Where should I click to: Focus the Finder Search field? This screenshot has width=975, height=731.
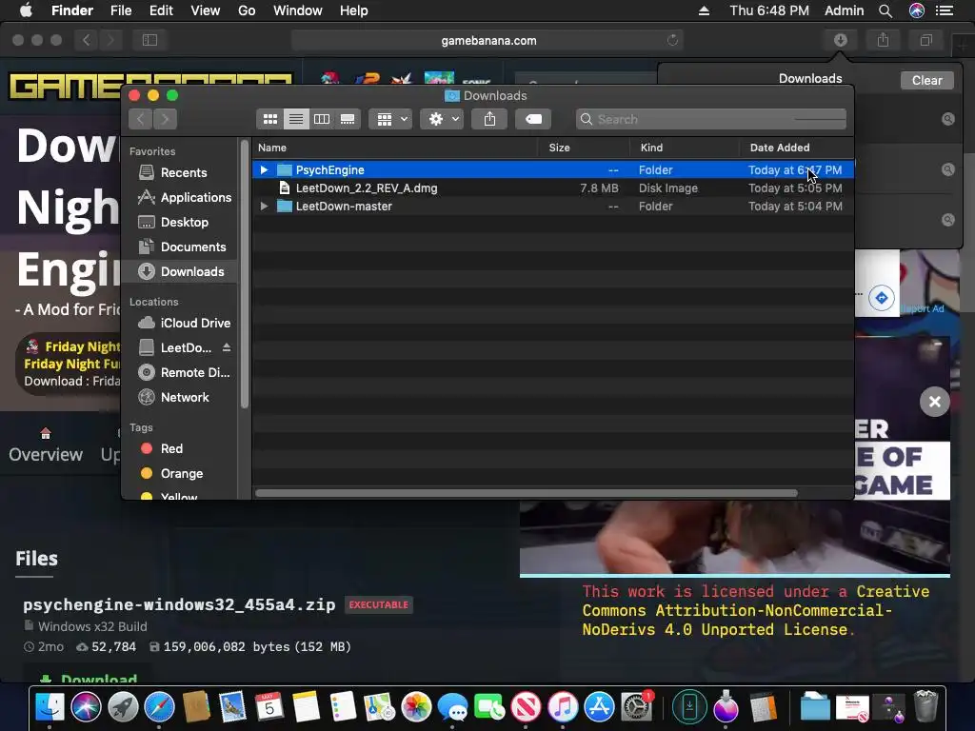coord(711,119)
